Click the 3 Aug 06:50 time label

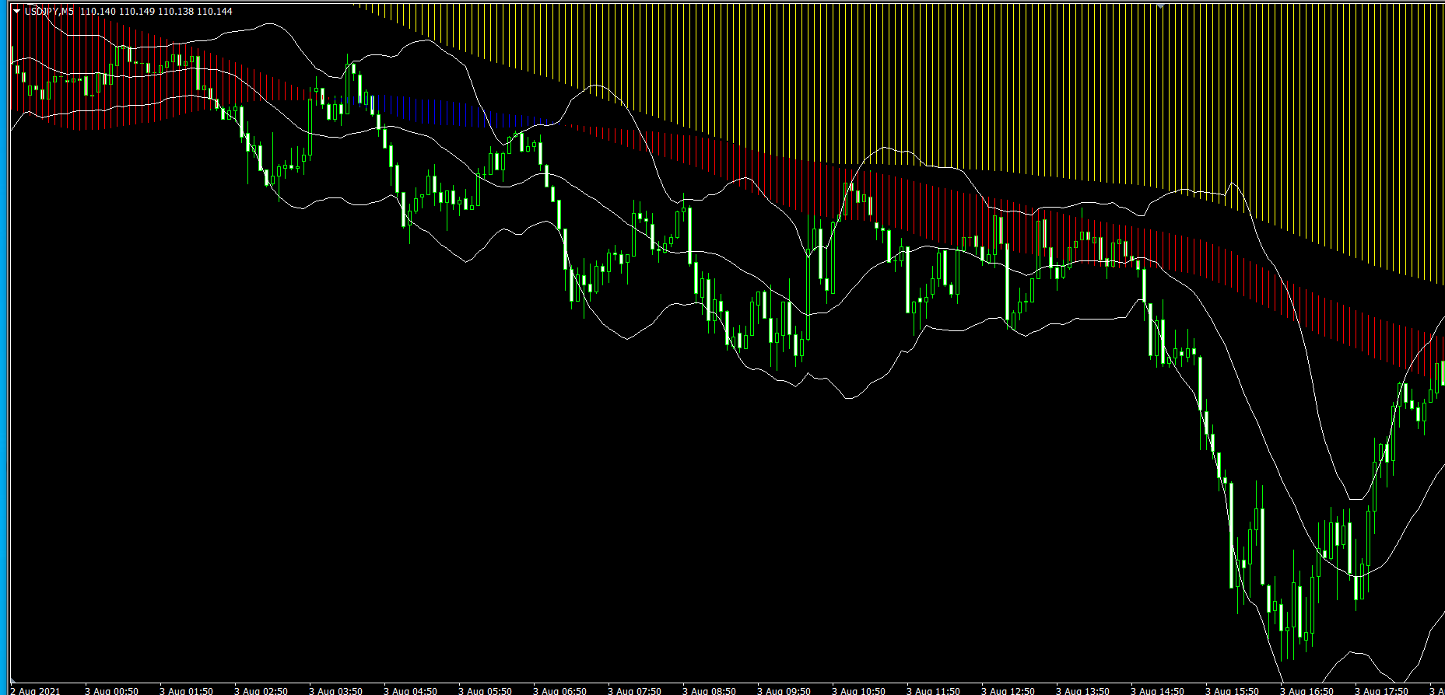point(559,690)
